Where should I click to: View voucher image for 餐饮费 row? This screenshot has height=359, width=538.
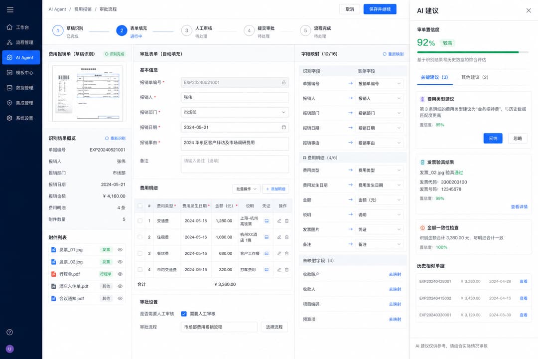click(266, 253)
